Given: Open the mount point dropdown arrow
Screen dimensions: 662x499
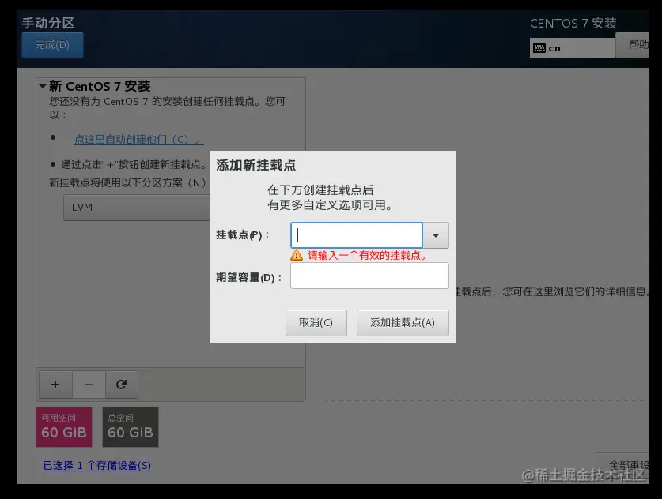Looking at the screenshot, I should [x=436, y=235].
